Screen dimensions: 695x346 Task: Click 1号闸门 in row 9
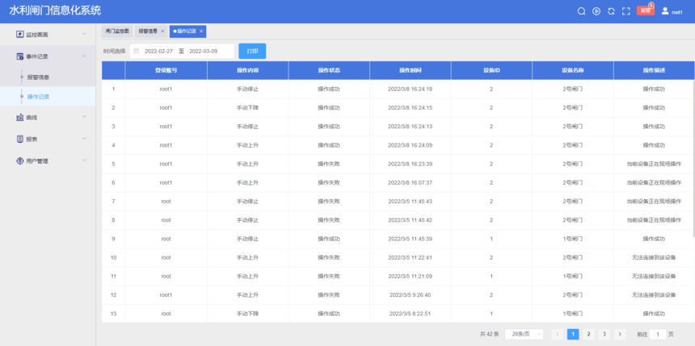coord(572,239)
